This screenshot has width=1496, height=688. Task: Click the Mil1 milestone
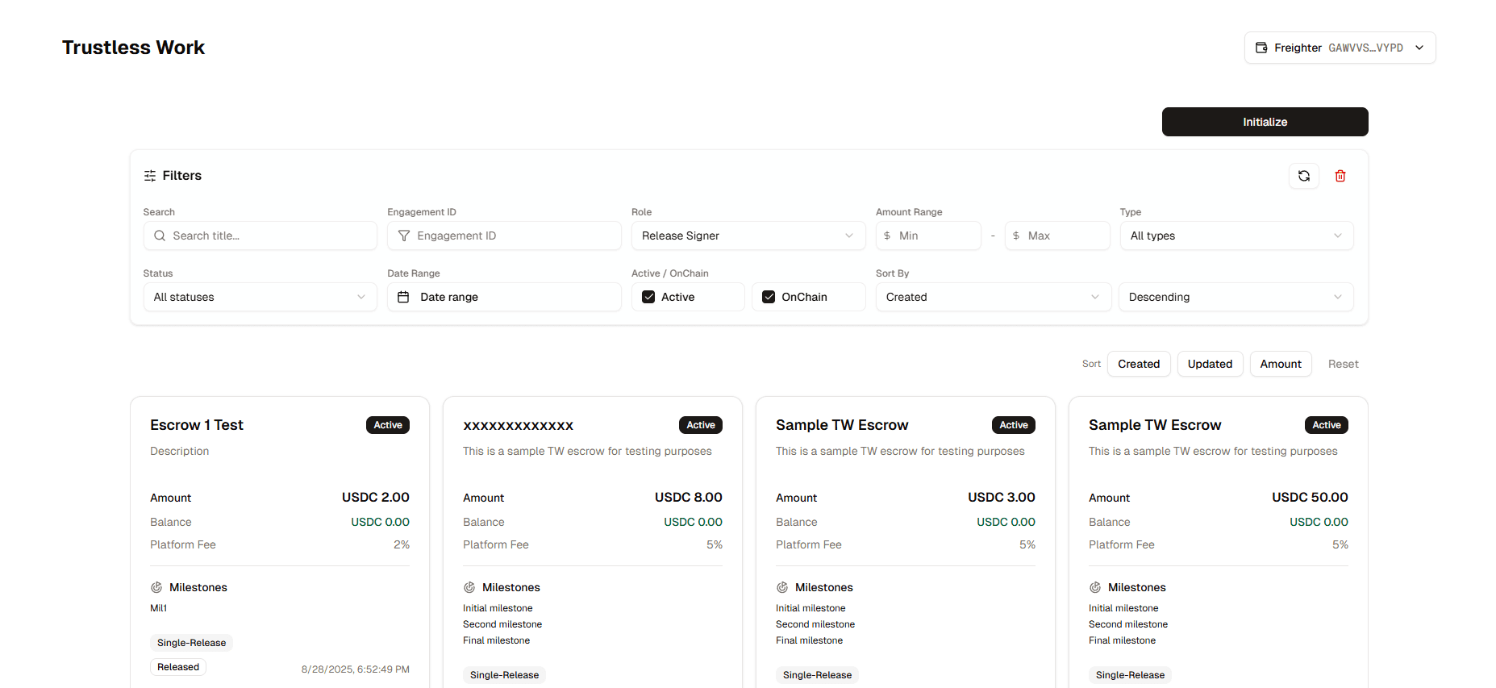tap(158, 608)
